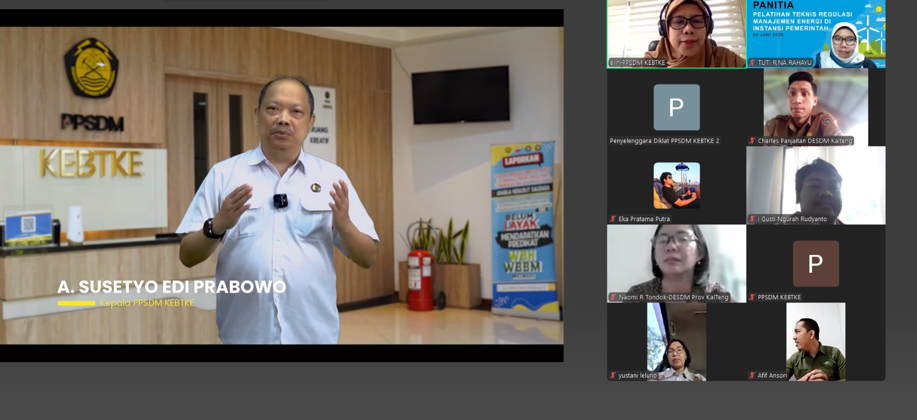Image resolution: width=917 pixels, height=420 pixels.
Task: Click the name label "elin-PPSDM KEBTKE"
Action: pos(637,62)
